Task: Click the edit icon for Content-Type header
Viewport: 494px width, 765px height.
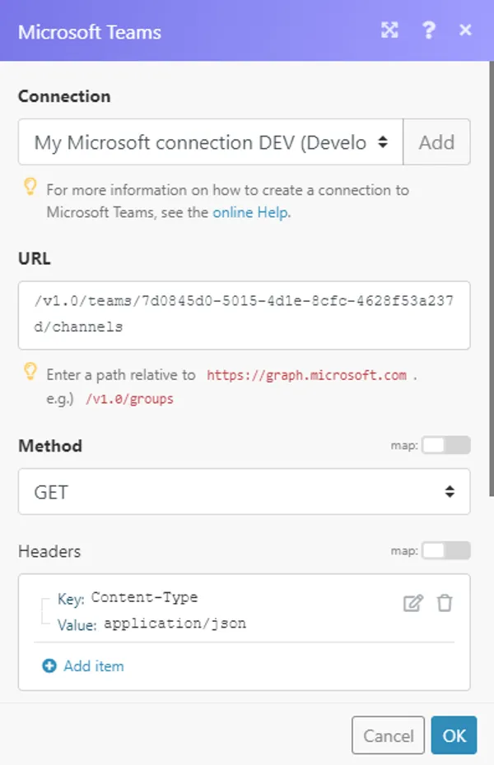Action: pyautogui.click(x=412, y=603)
